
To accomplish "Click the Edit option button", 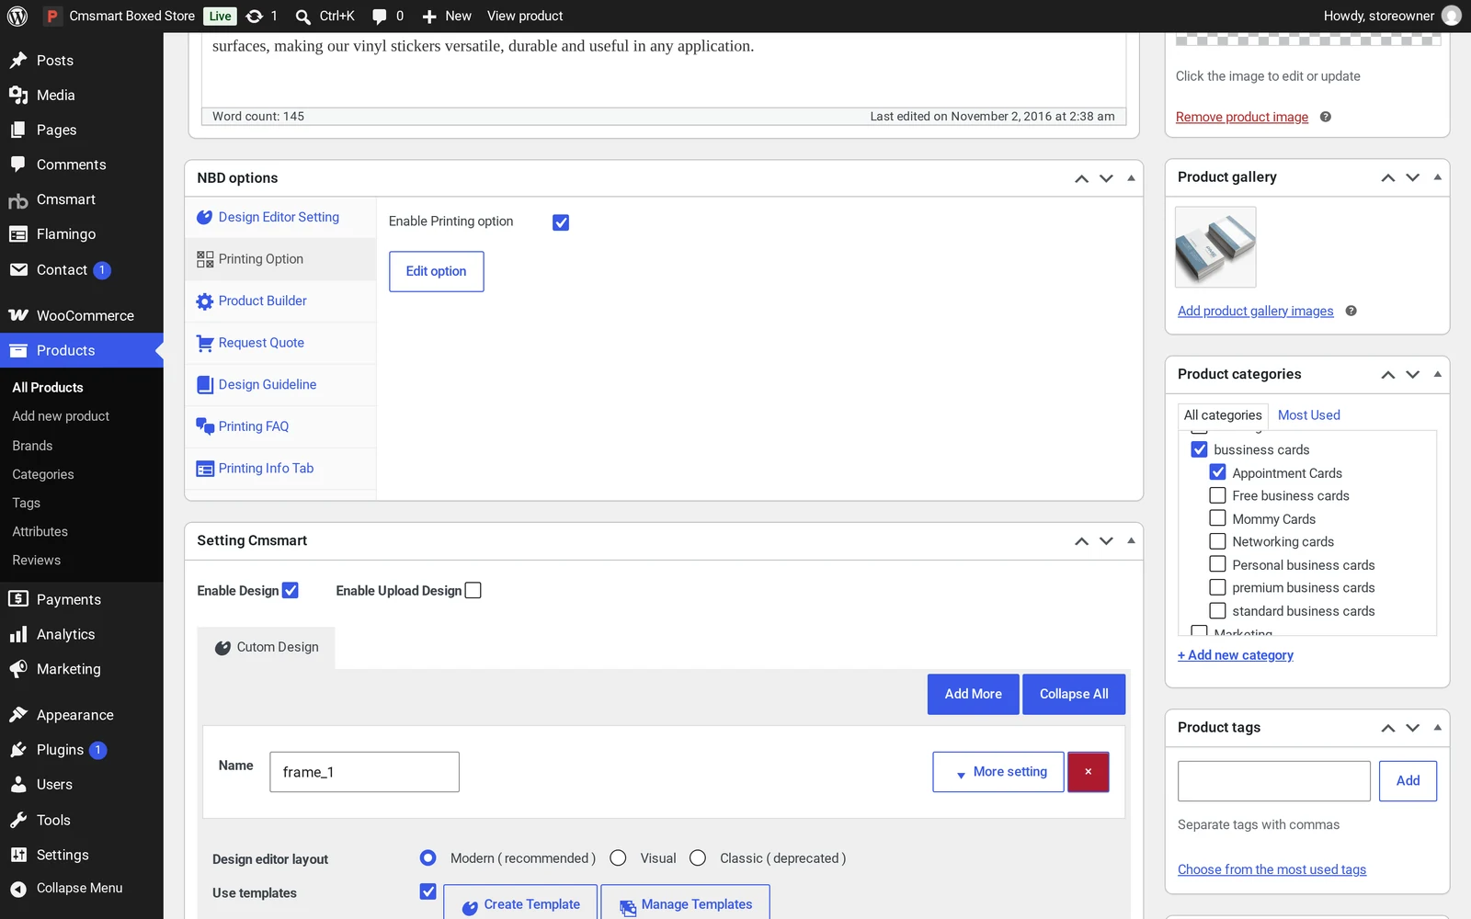I will pyautogui.click(x=437, y=272).
